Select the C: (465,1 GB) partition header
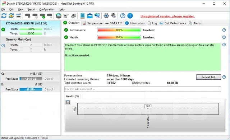The image size is (230, 140). coord(31,74)
